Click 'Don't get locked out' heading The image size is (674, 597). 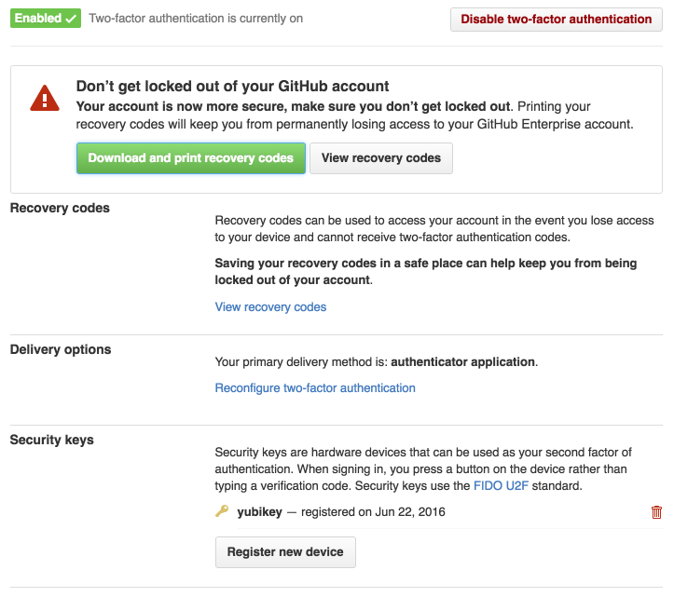tap(232, 86)
